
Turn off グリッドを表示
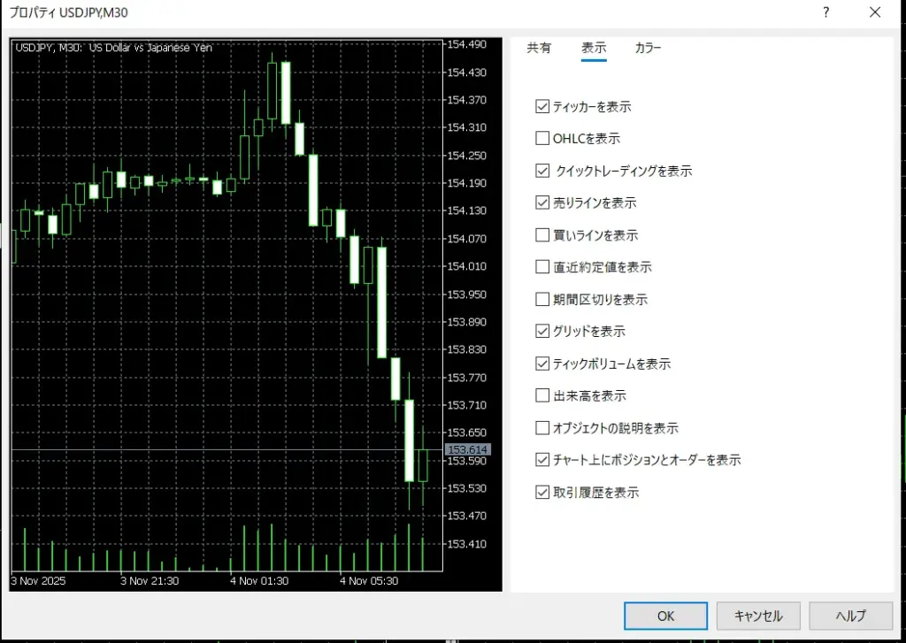pos(542,331)
